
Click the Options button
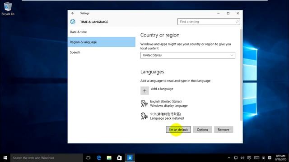click(x=202, y=130)
